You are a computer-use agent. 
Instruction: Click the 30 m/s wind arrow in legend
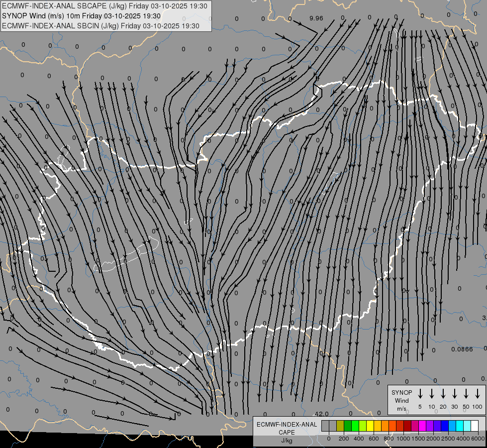click(455, 394)
